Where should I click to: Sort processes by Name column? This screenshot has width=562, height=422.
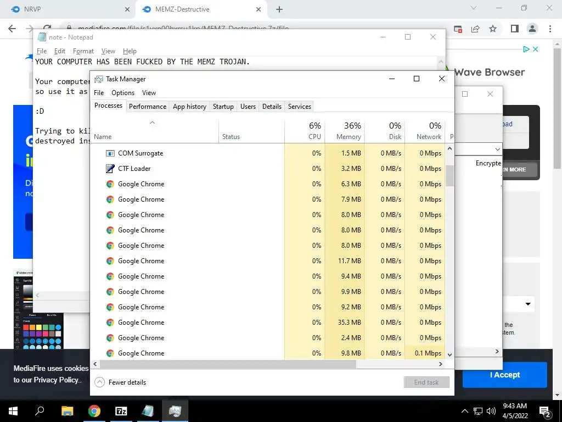point(154,131)
